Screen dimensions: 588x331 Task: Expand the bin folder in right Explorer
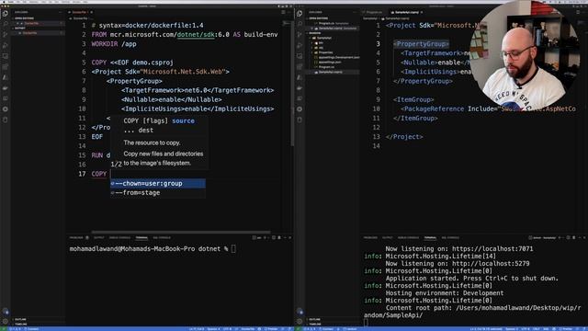coord(321,43)
